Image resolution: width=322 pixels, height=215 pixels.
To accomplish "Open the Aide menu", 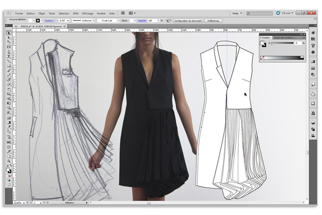I will click(112, 13).
